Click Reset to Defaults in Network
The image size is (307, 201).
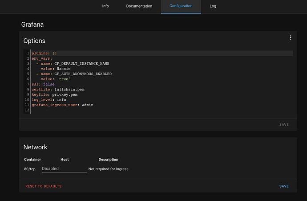(44, 186)
